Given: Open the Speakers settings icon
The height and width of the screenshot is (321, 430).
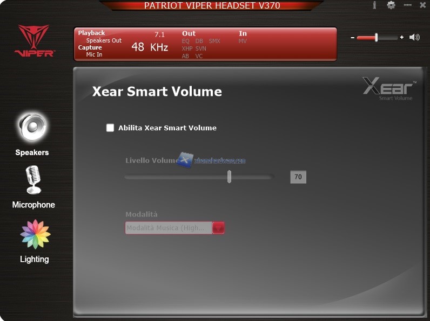Looking at the screenshot, I should click(x=32, y=127).
